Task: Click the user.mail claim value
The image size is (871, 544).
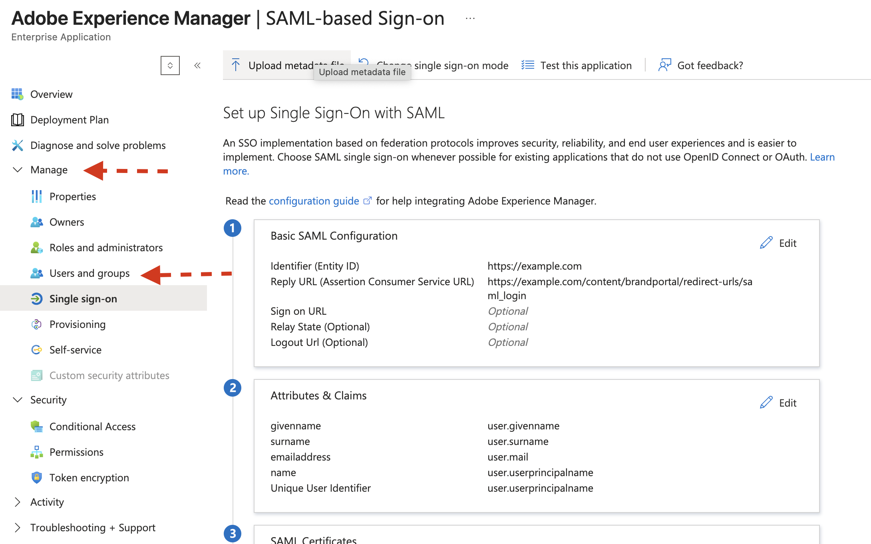Action: coord(508,457)
